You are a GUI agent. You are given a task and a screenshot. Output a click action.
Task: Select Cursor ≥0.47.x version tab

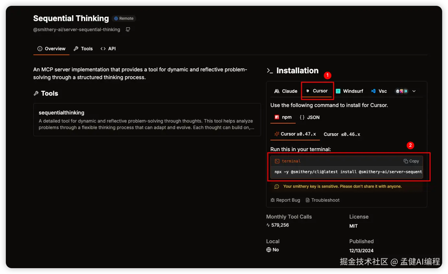[295, 134]
